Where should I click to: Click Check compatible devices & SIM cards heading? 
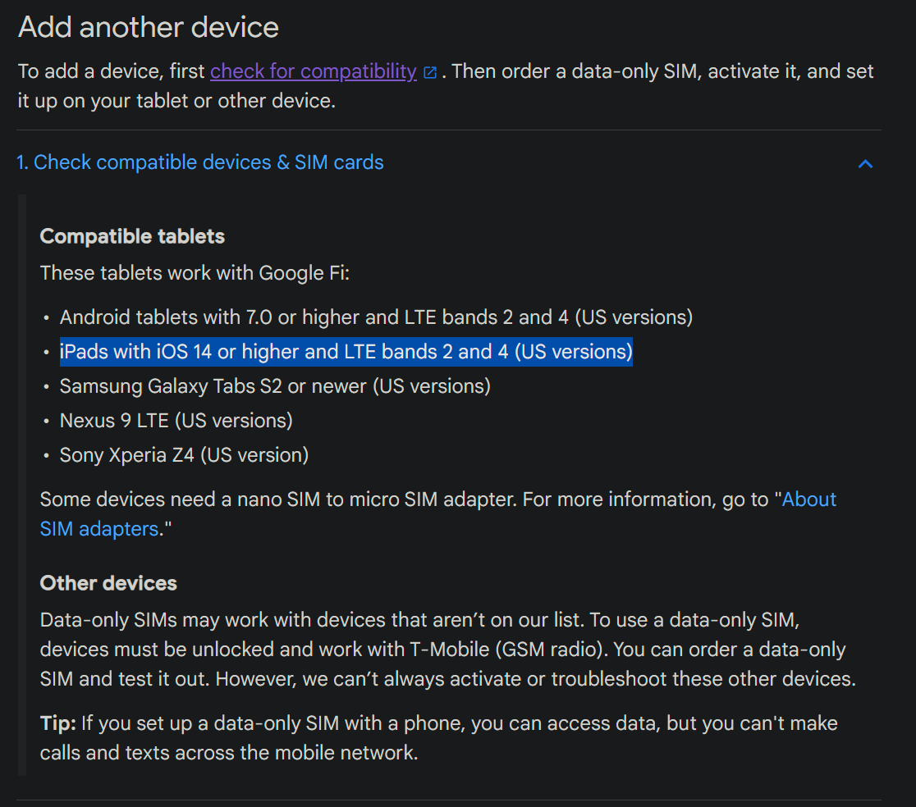click(x=200, y=162)
